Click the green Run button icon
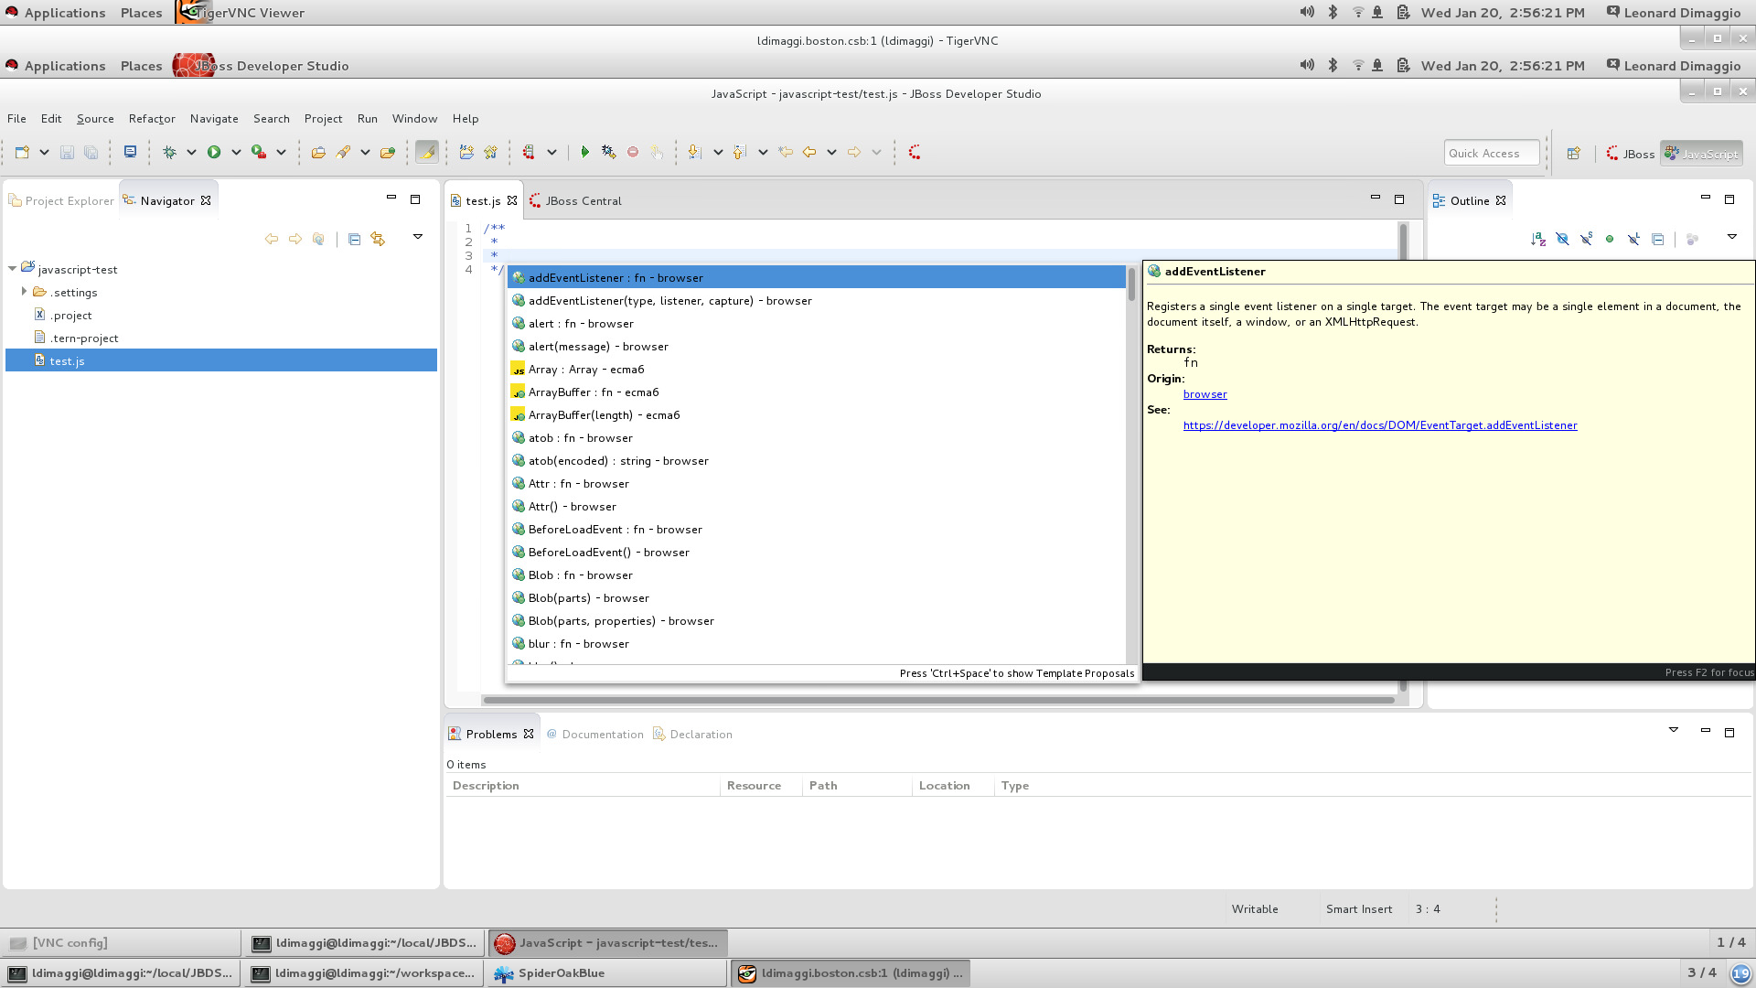This screenshot has width=1756, height=988. 214,153
